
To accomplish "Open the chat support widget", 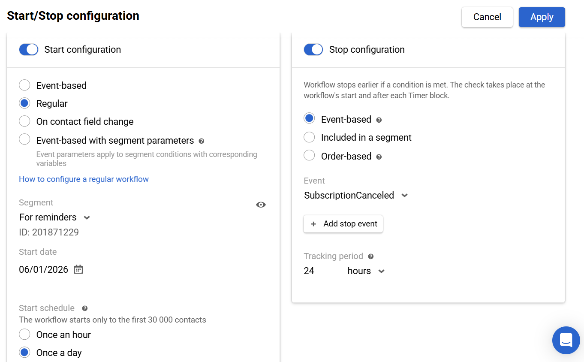I will [566, 340].
